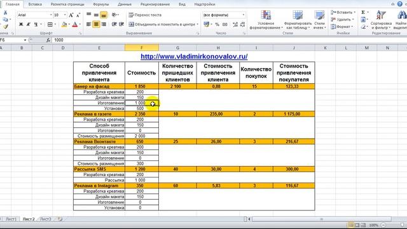Image resolution: width=407 pixels, height=229 pixels.
Task: Apply the red font color
Action: (75, 24)
